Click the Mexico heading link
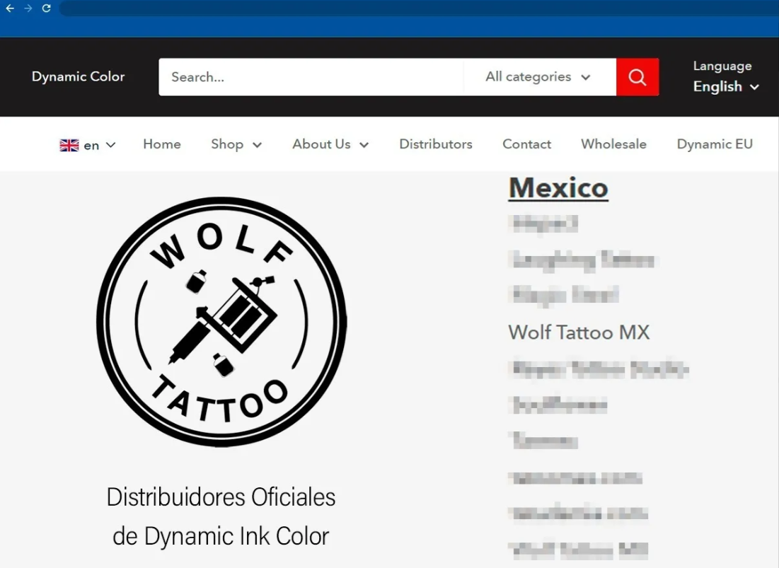779x568 pixels. (558, 188)
